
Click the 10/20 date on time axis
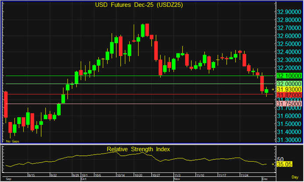pos(139,174)
